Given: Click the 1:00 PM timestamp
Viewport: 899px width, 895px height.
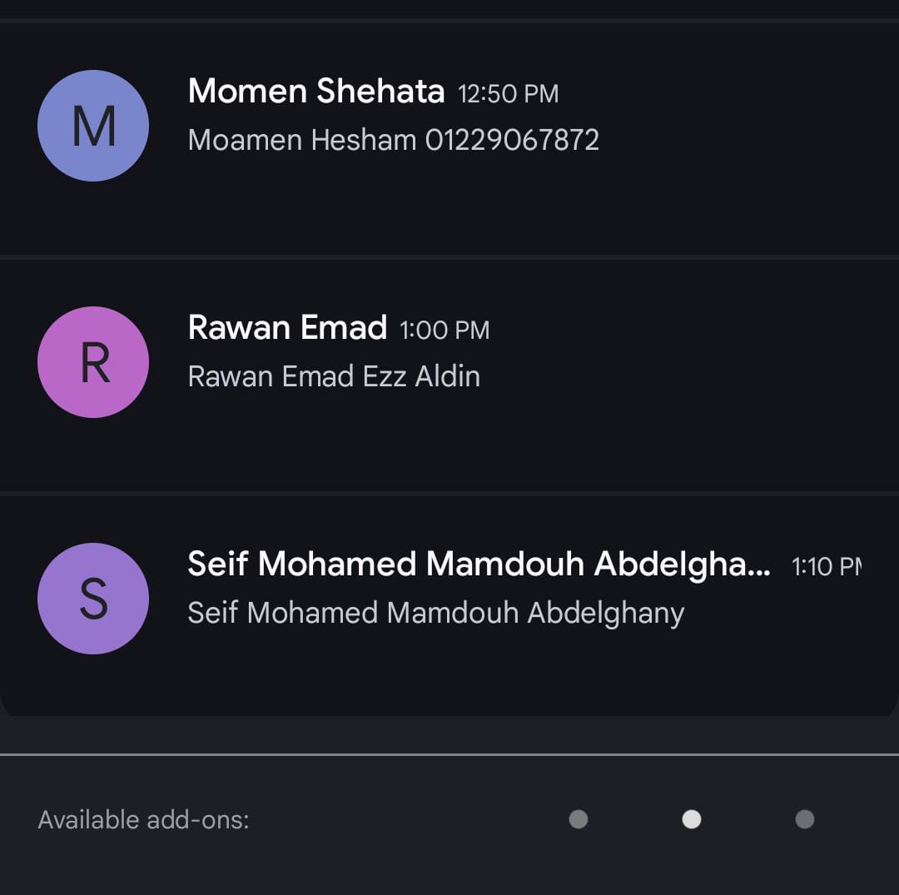Looking at the screenshot, I should (x=445, y=331).
